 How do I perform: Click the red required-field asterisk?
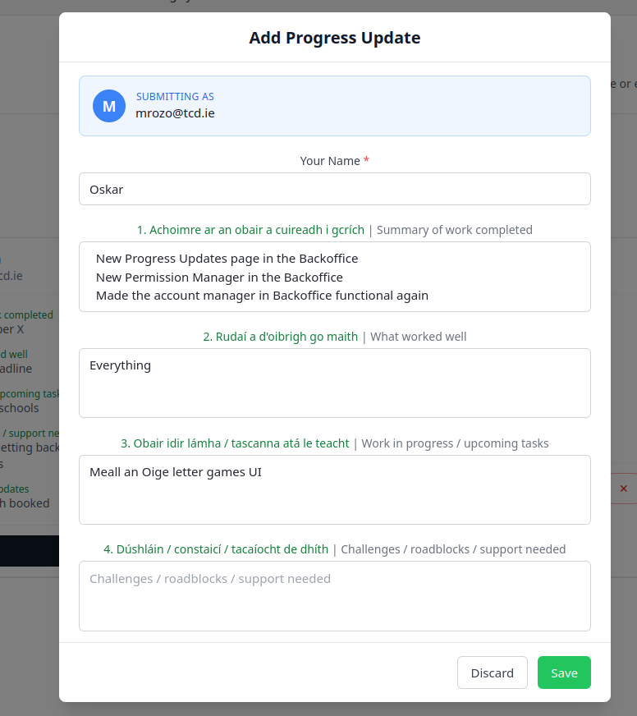pos(366,161)
